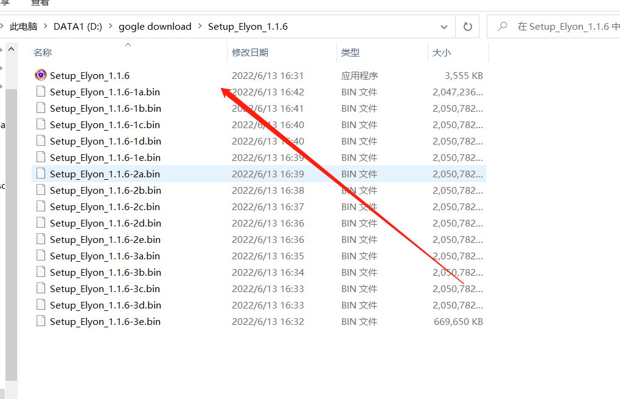Screen dimensions: 620x399
Task: Refresh the current folder view
Action: tap(467, 27)
